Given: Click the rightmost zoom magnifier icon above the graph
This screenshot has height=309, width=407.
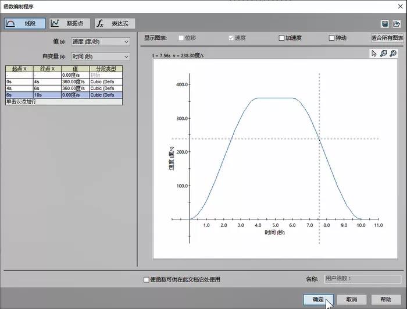Looking at the screenshot, I should 393,54.
